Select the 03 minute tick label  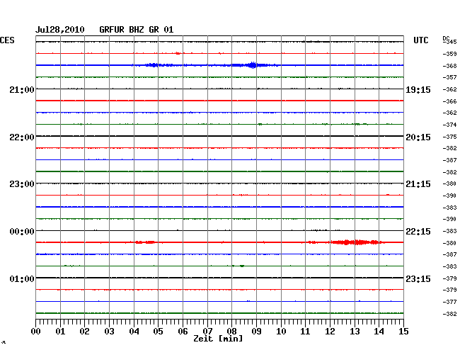[109, 331]
